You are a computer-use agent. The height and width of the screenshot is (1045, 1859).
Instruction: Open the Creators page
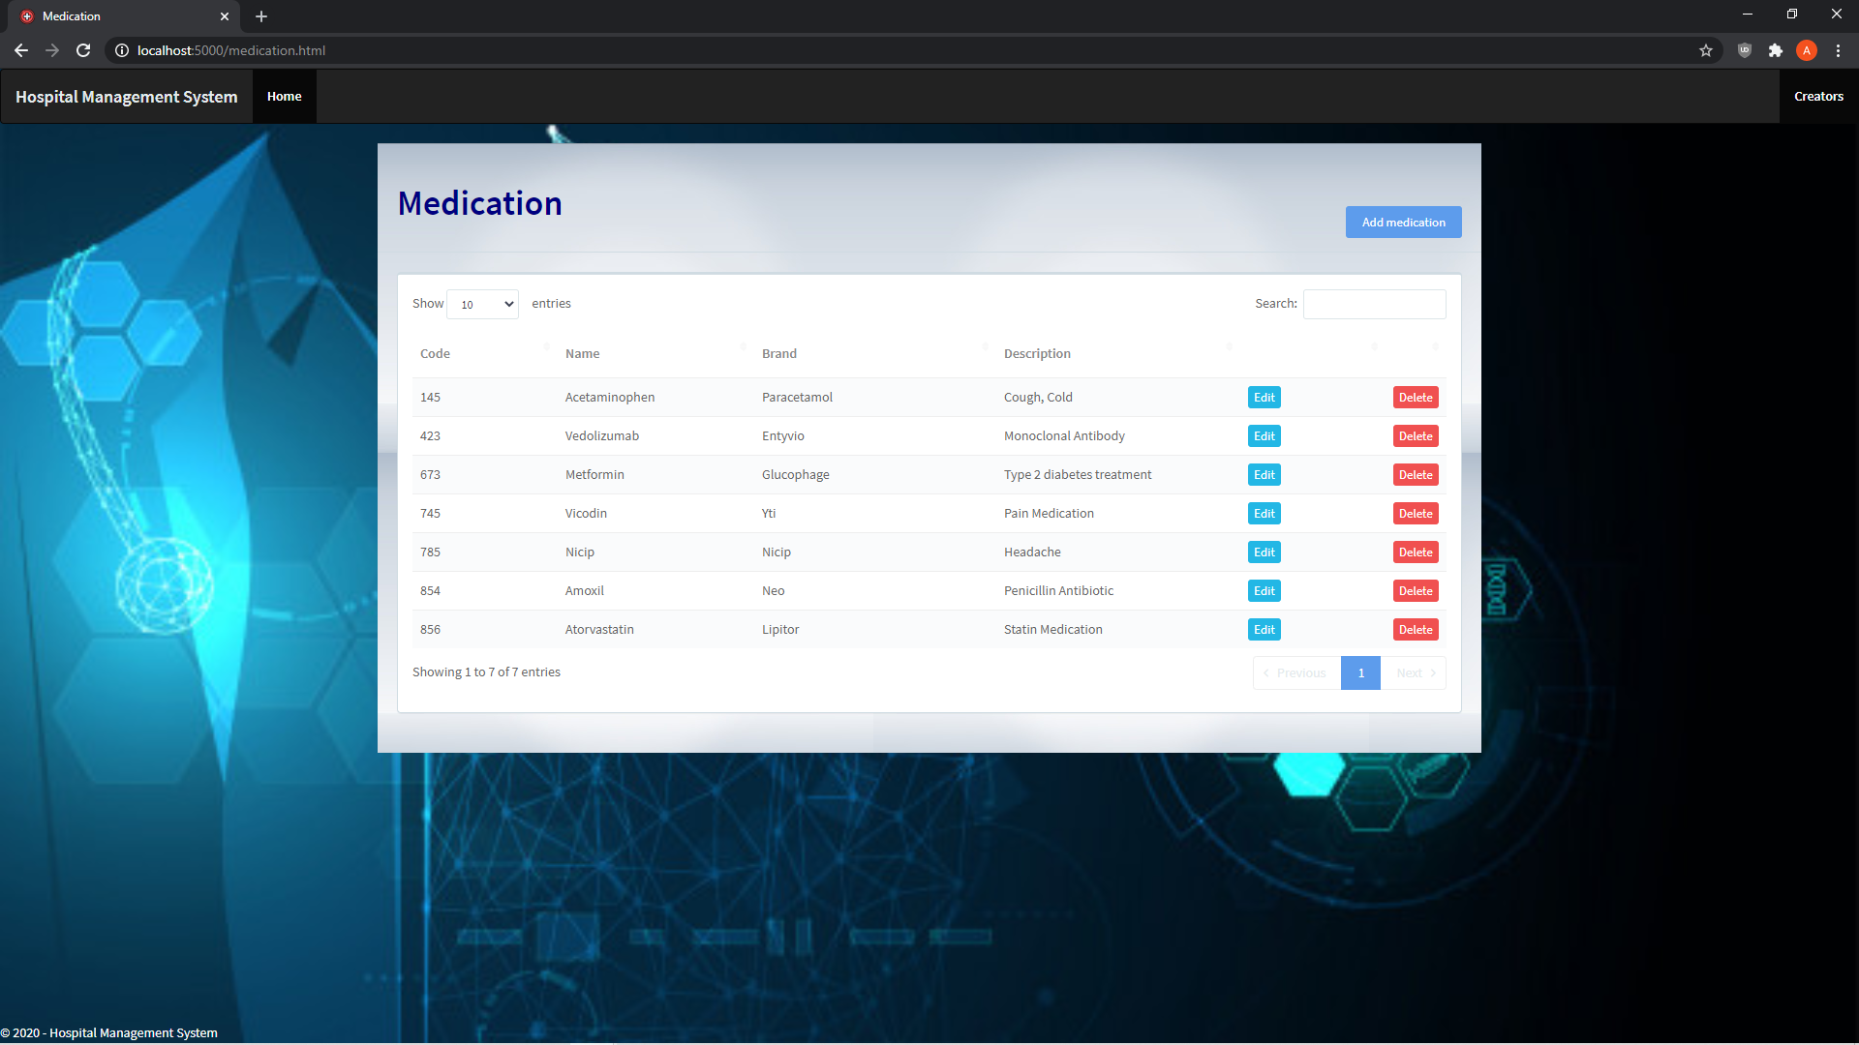(x=1818, y=96)
